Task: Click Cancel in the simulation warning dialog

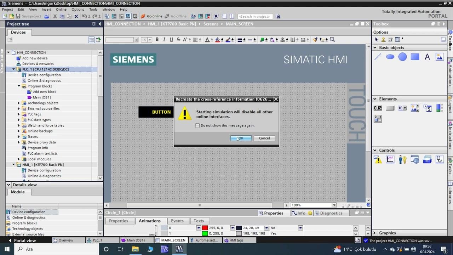Action: [264, 138]
